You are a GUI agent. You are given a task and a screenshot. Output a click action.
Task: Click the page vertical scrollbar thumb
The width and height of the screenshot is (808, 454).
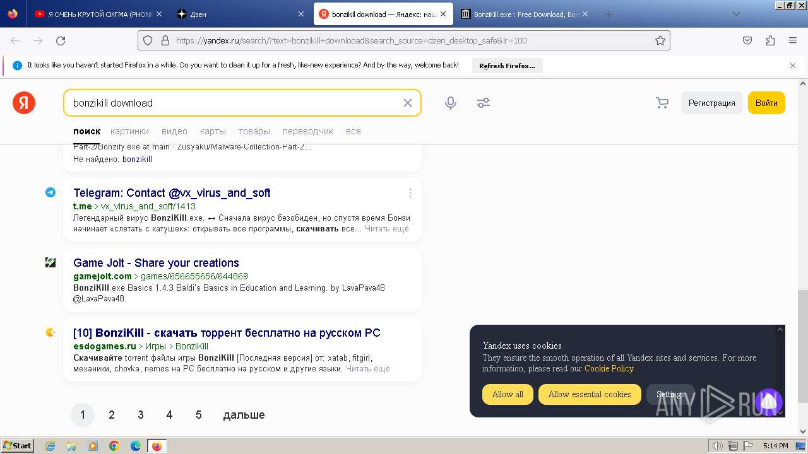802,346
